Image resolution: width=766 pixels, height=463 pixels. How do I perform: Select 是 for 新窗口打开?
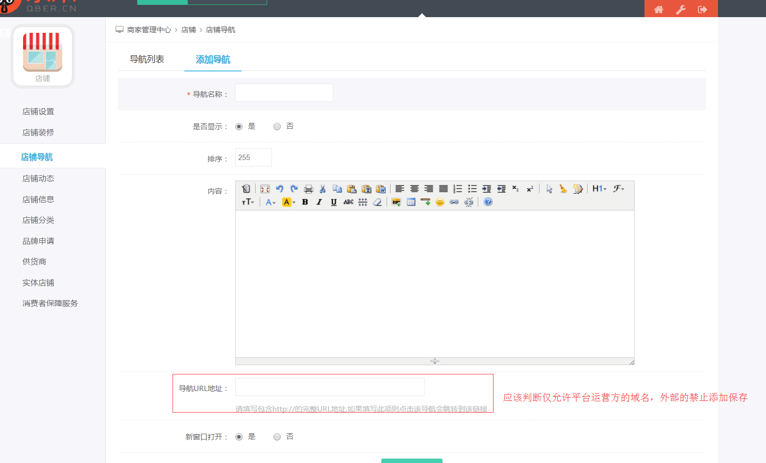point(239,437)
